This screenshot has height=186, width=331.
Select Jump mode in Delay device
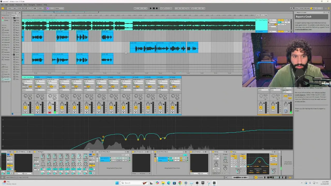tap(274, 160)
